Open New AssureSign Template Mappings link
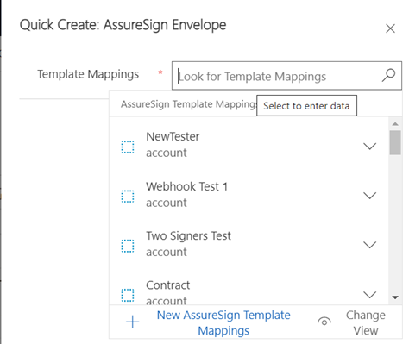This screenshot has height=344, width=409. [x=223, y=322]
